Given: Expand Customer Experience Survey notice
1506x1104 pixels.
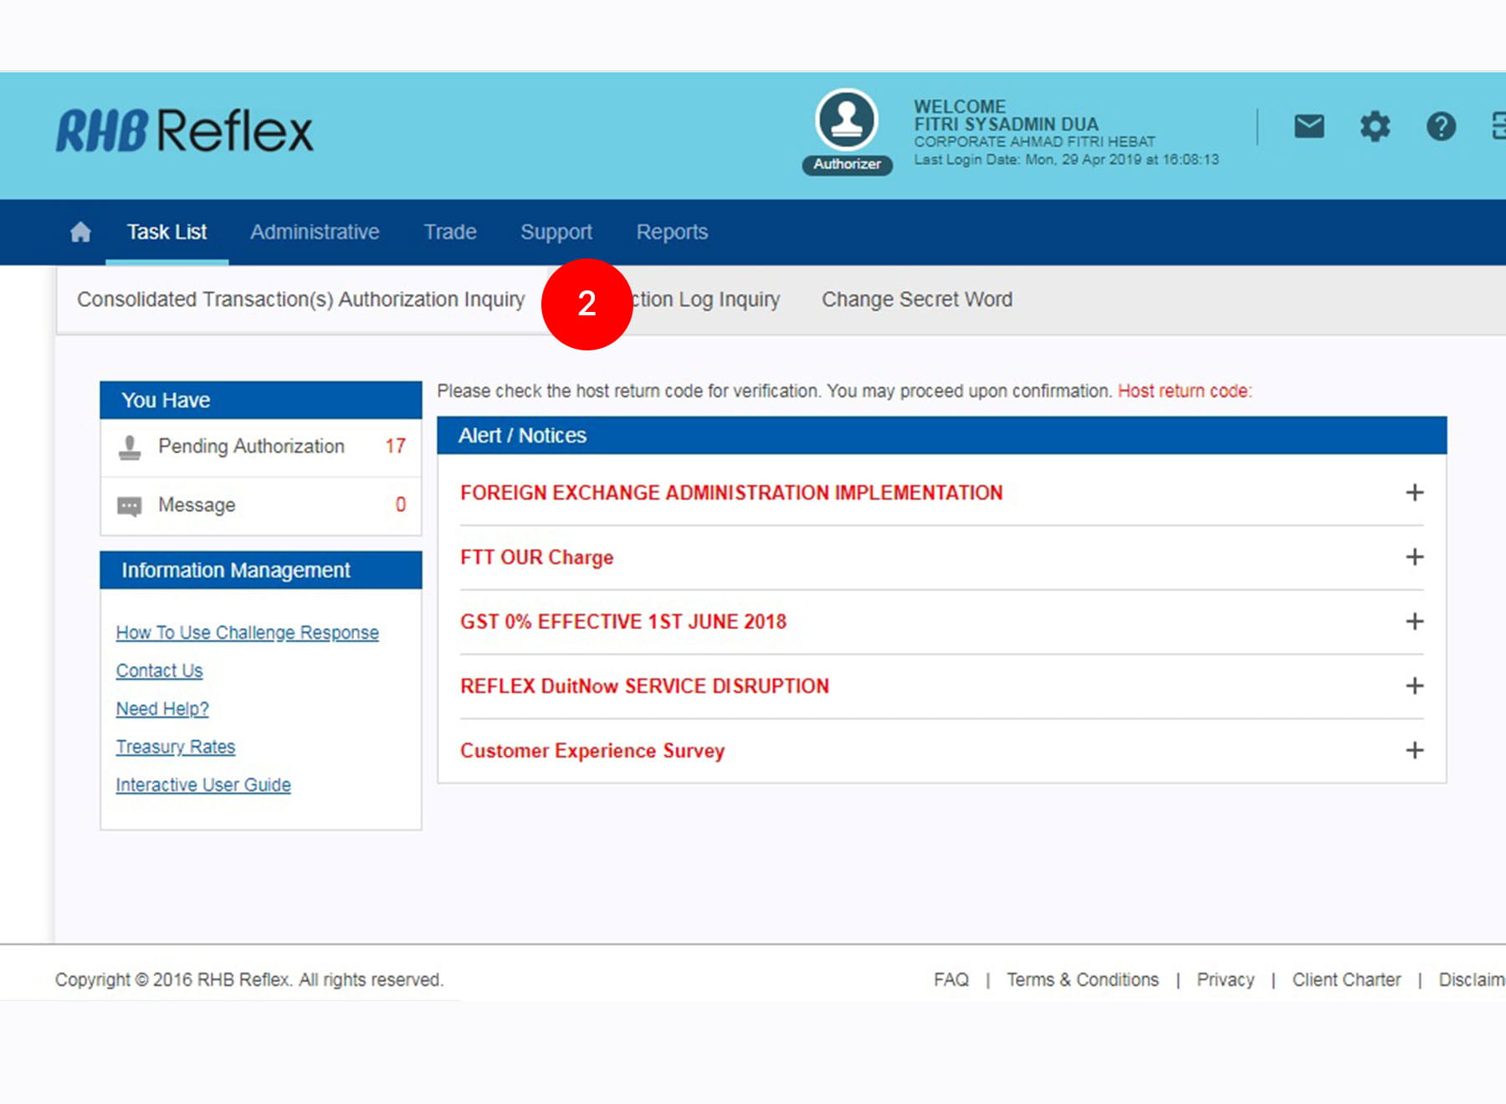Looking at the screenshot, I should (1414, 750).
